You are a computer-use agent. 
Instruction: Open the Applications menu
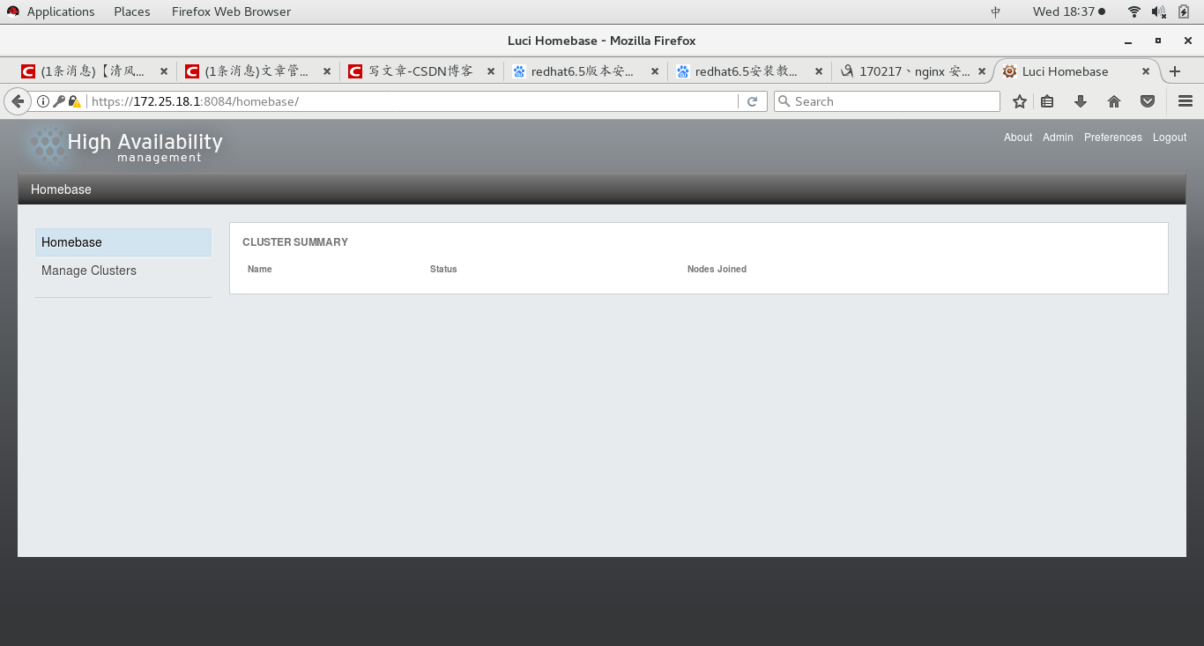(x=61, y=11)
